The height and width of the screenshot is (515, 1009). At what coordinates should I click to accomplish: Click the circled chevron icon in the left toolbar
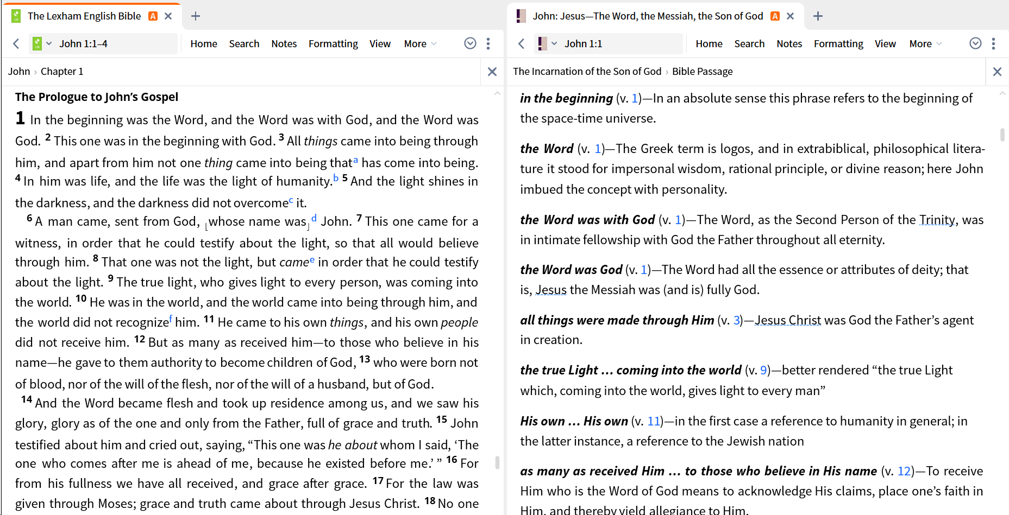(471, 43)
